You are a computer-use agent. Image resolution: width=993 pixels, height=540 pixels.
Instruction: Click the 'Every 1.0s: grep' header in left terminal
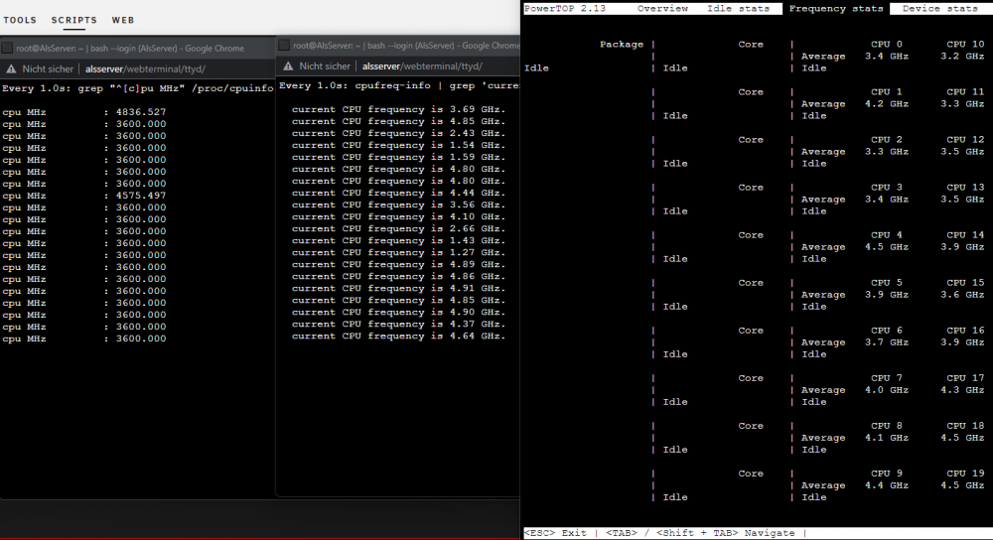coord(137,88)
